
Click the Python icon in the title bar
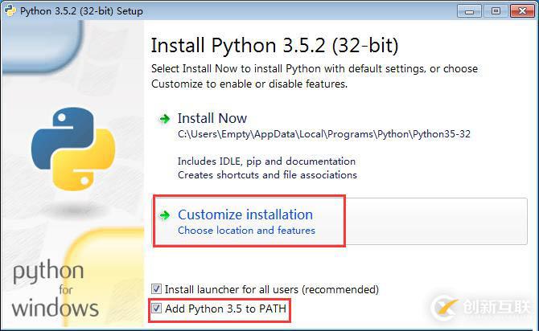click(x=10, y=10)
